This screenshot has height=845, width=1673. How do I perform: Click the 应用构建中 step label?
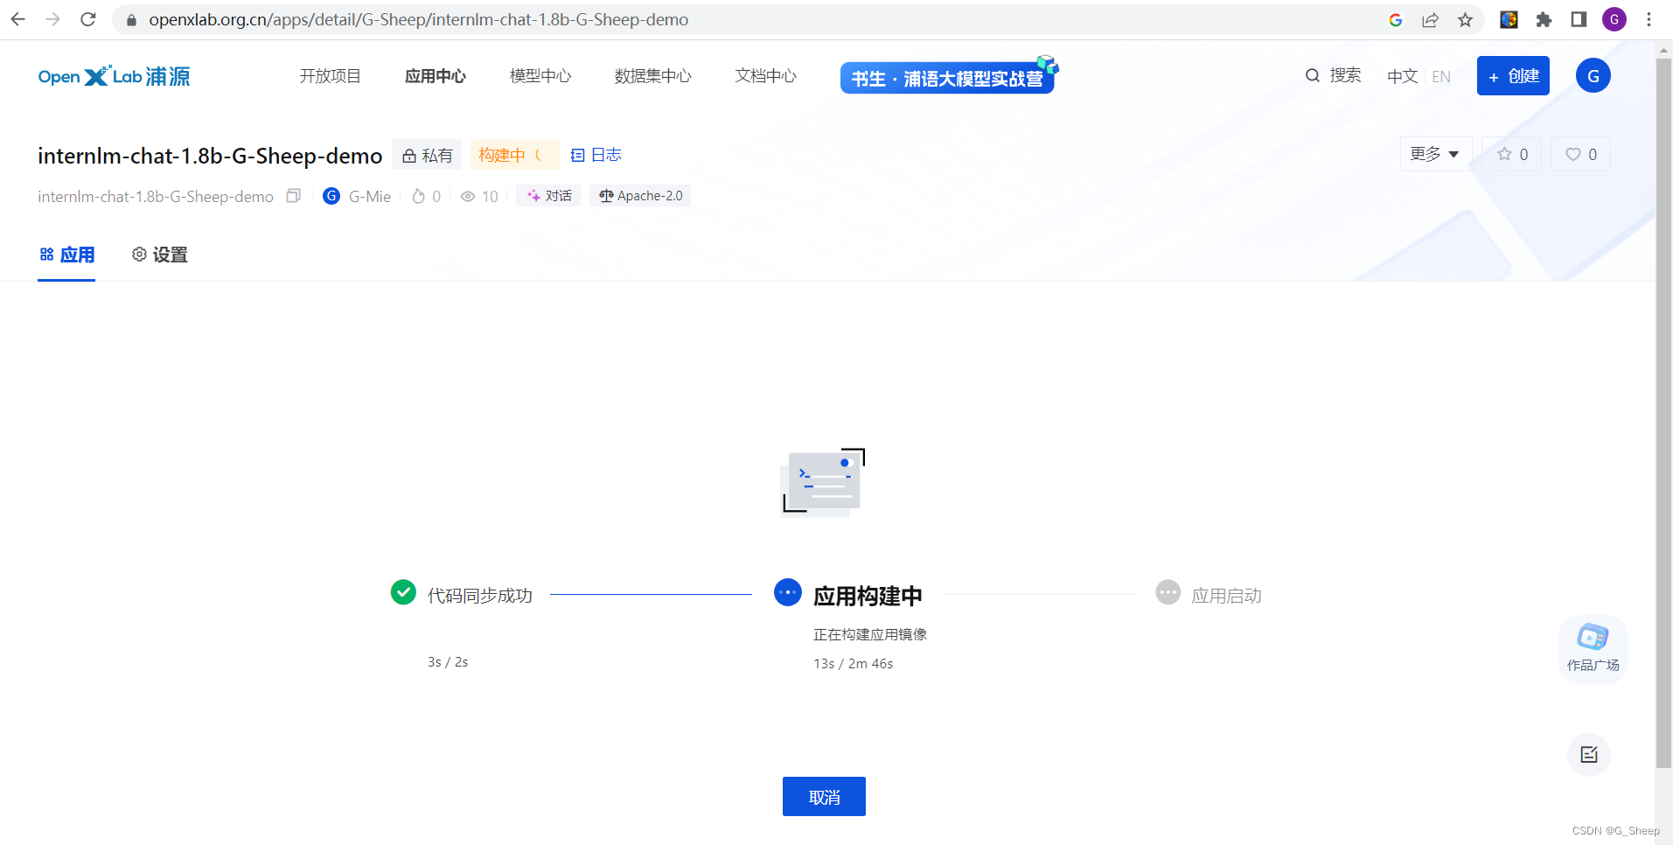pos(868,596)
